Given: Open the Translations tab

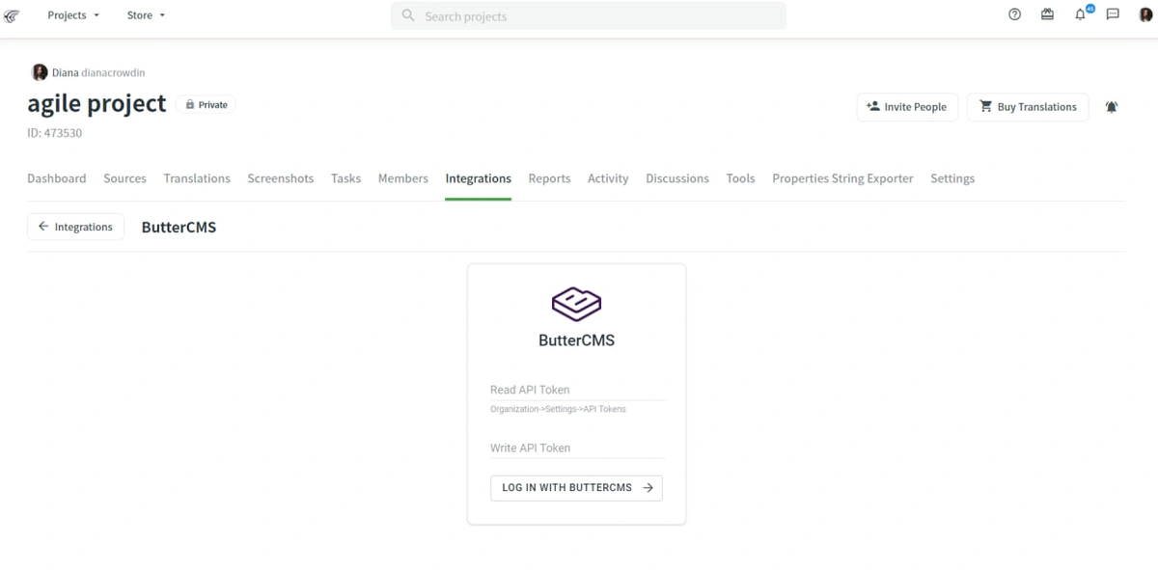Looking at the screenshot, I should 197,178.
